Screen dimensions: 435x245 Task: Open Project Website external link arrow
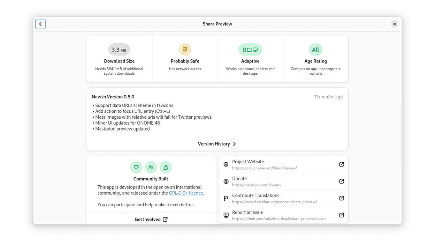coord(342,164)
